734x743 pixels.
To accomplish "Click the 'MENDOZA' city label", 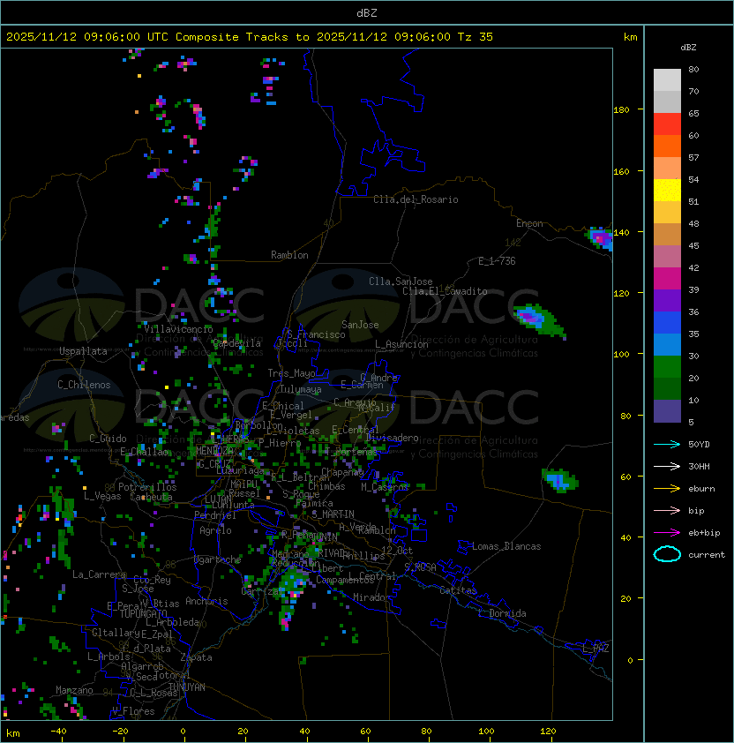I will [x=214, y=450].
